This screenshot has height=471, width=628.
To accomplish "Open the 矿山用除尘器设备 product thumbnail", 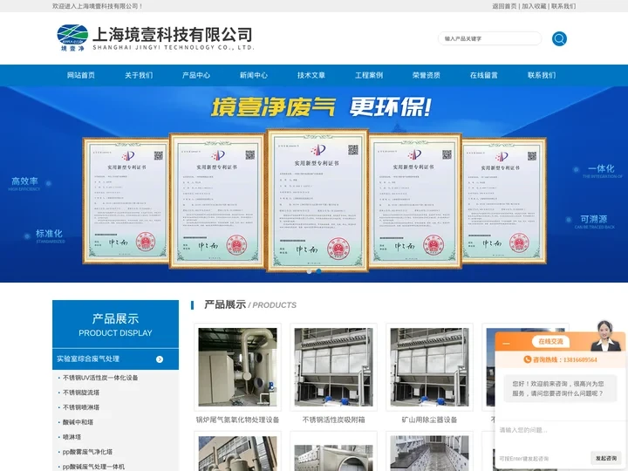I will click(429, 367).
